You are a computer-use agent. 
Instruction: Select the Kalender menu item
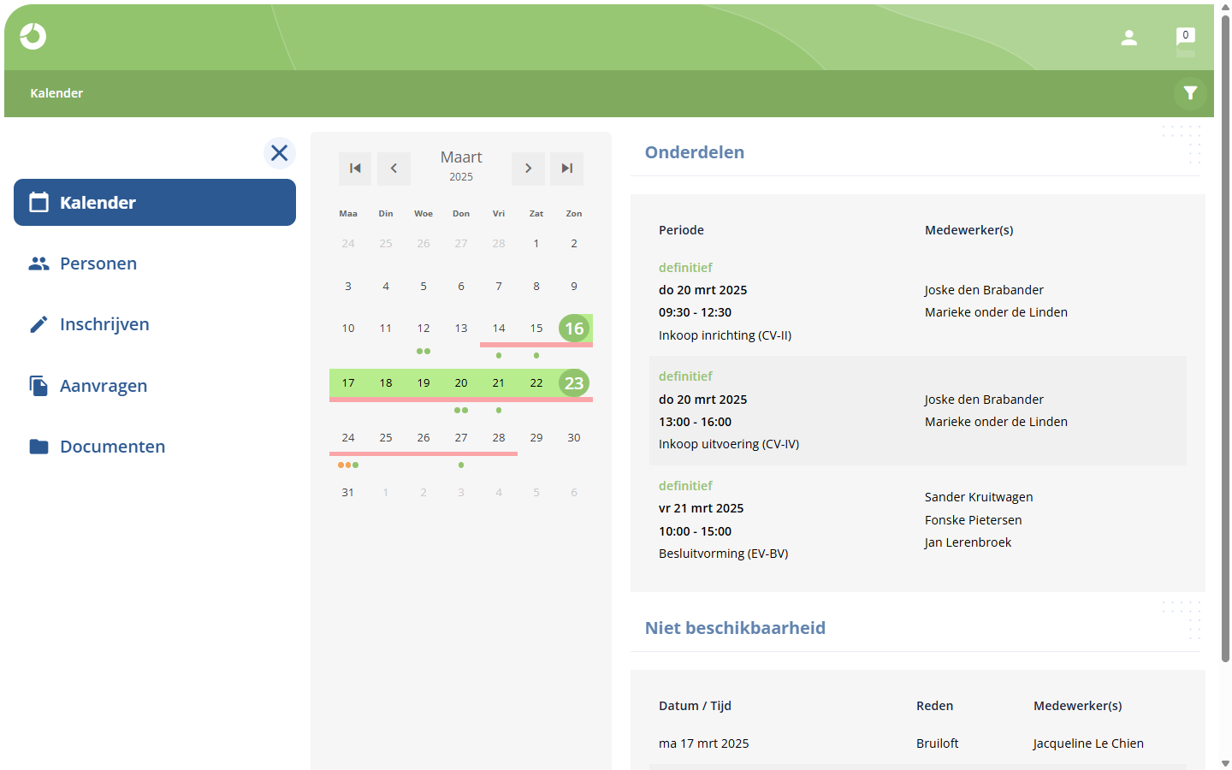click(x=155, y=203)
